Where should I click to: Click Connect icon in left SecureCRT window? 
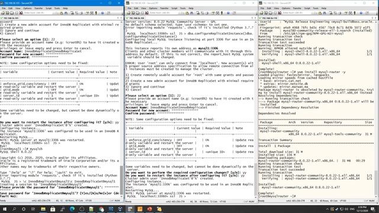2,13
